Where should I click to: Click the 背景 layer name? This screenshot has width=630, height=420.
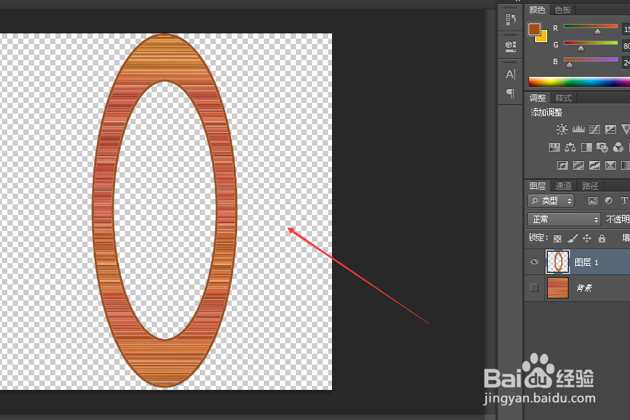(584, 288)
